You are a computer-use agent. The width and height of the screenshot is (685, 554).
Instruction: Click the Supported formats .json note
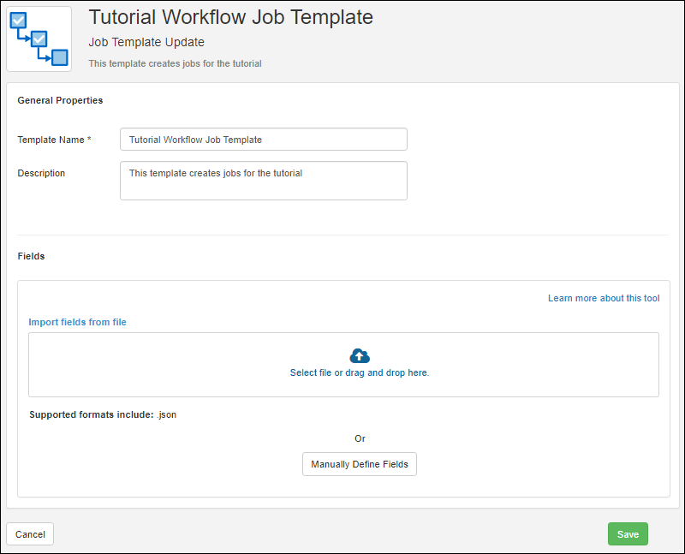103,414
